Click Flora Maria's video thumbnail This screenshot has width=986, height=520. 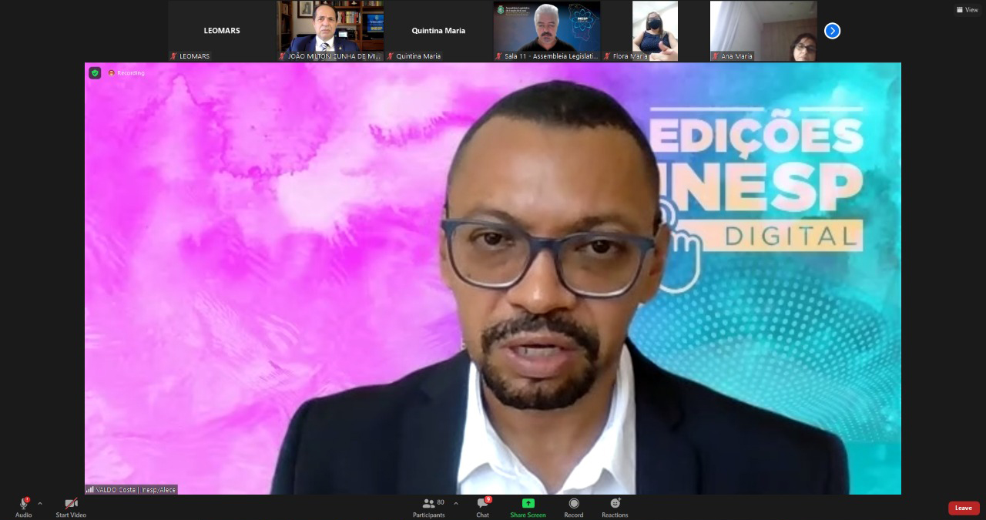point(655,31)
